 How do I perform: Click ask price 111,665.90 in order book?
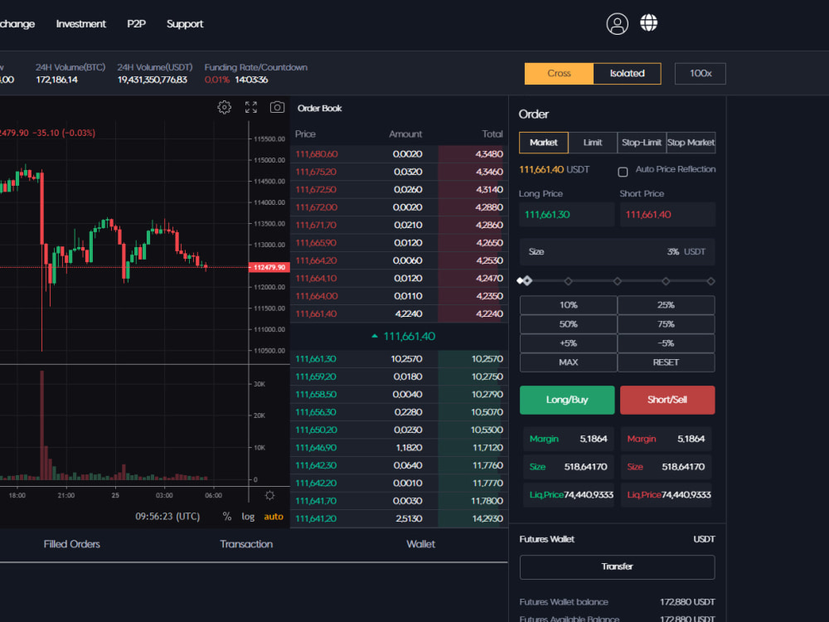pyautogui.click(x=316, y=243)
